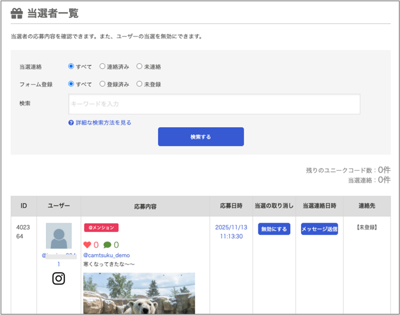400x315 pixels.
Task: Select 登録済み radio option
Action: point(102,84)
